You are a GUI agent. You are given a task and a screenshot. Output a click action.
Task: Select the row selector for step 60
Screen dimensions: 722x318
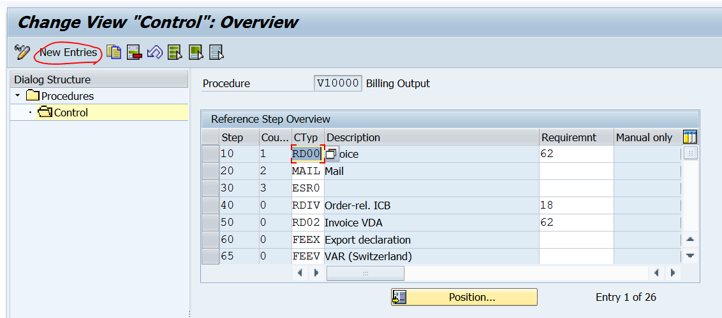coord(210,240)
